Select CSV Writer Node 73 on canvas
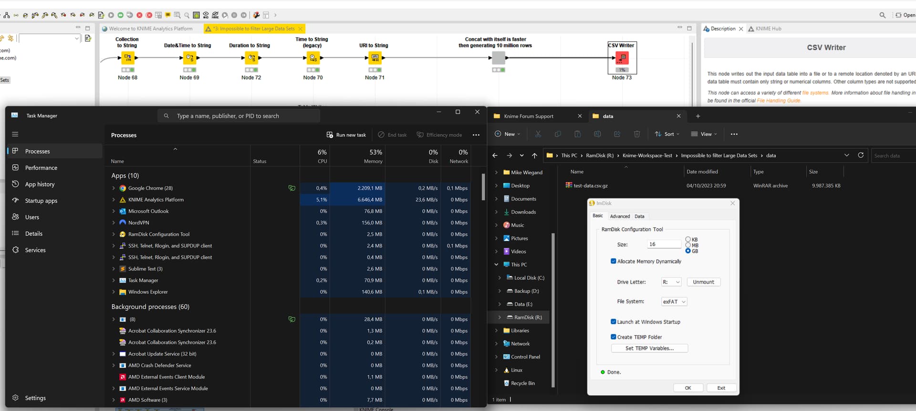 [622, 58]
